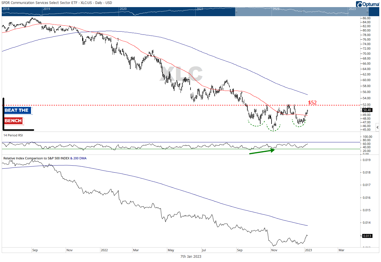Click the 60.00 price axis value
This screenshot has height=262, width=381.
366,80
